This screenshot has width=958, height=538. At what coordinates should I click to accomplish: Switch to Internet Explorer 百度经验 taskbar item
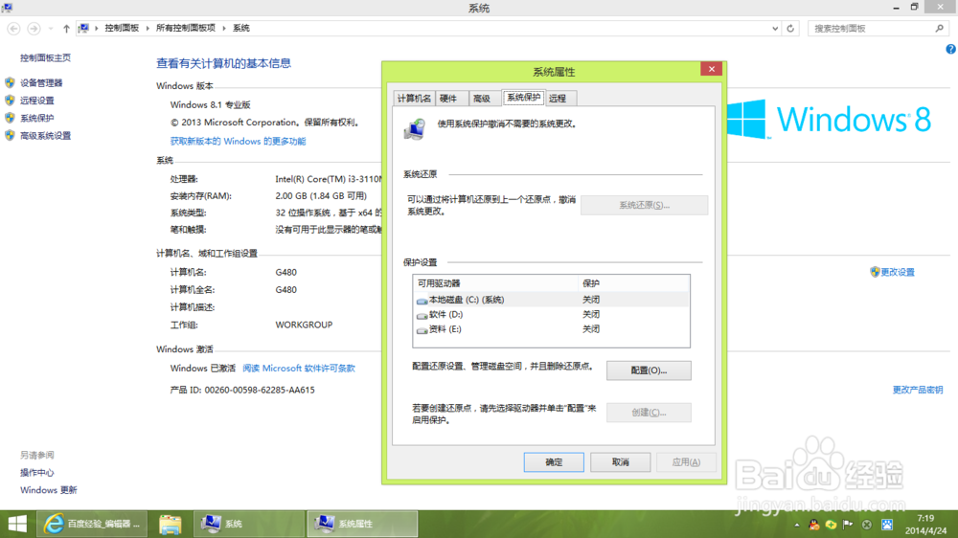click(x=92, y=524)
